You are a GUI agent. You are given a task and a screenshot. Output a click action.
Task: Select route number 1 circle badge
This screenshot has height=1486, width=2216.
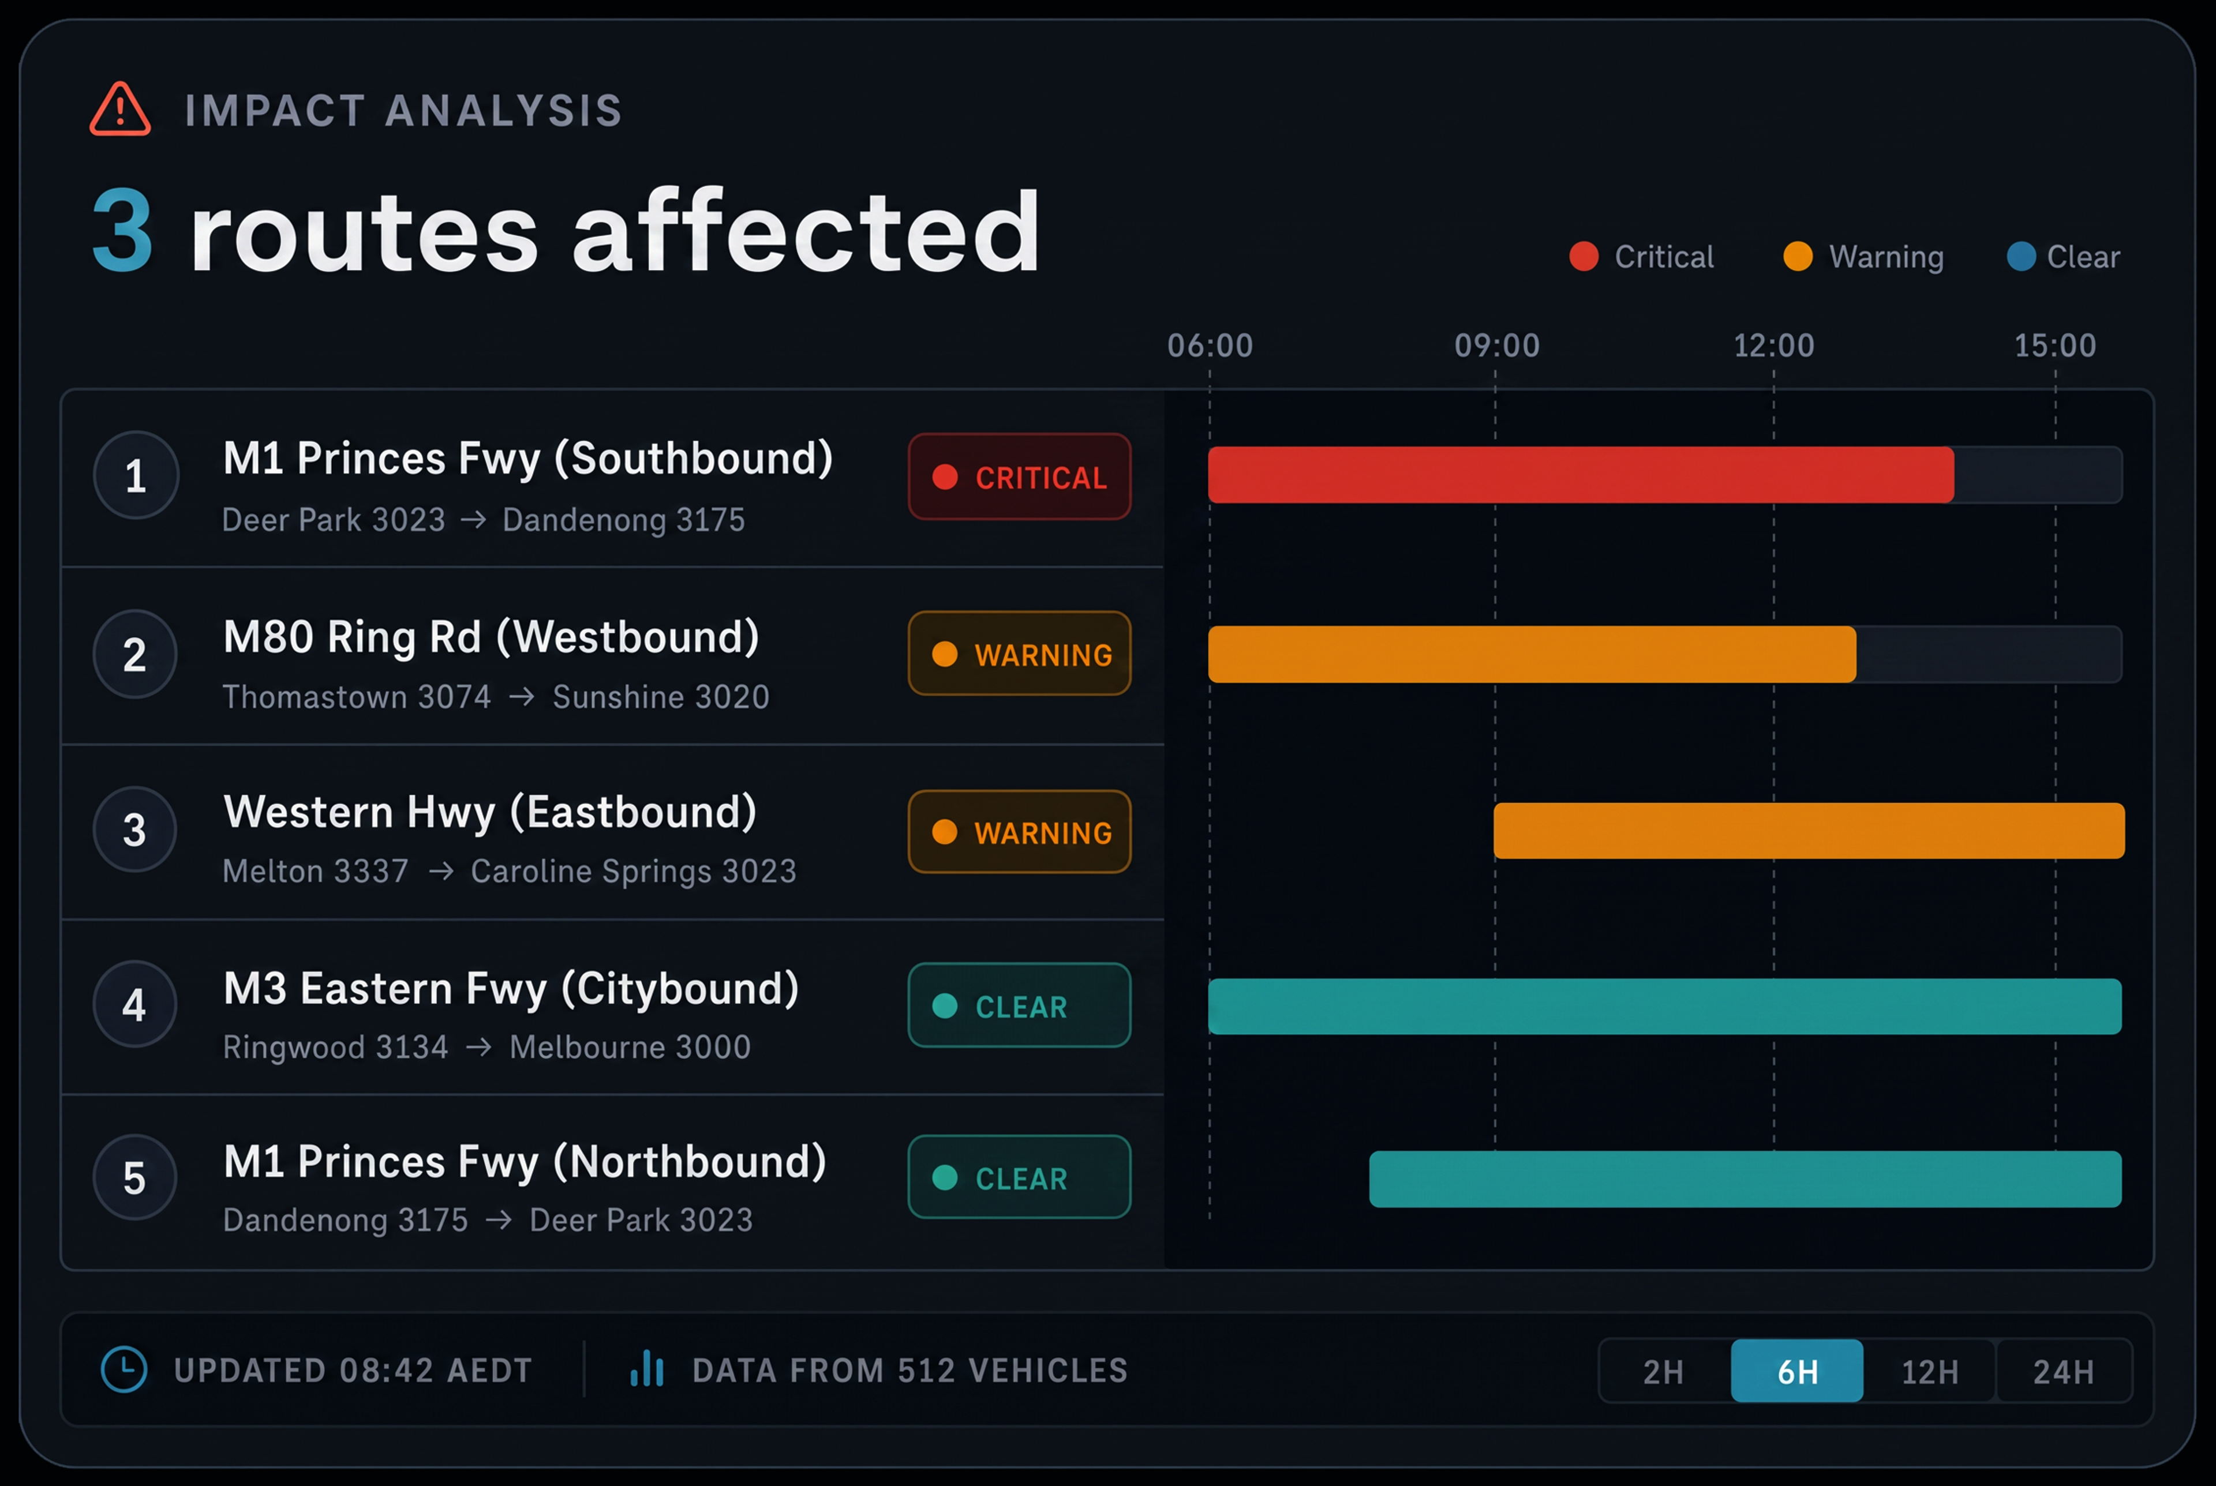click(x=136, y=475)
